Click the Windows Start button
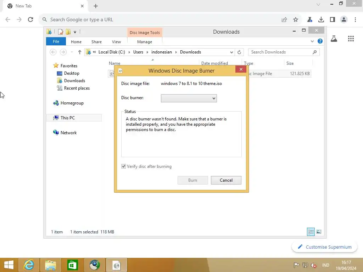 [x=9, y=265]
